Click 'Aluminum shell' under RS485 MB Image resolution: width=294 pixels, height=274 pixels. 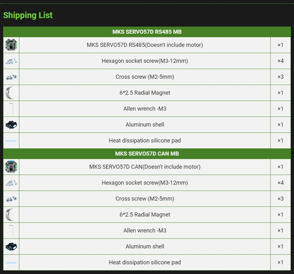(145, 125)
